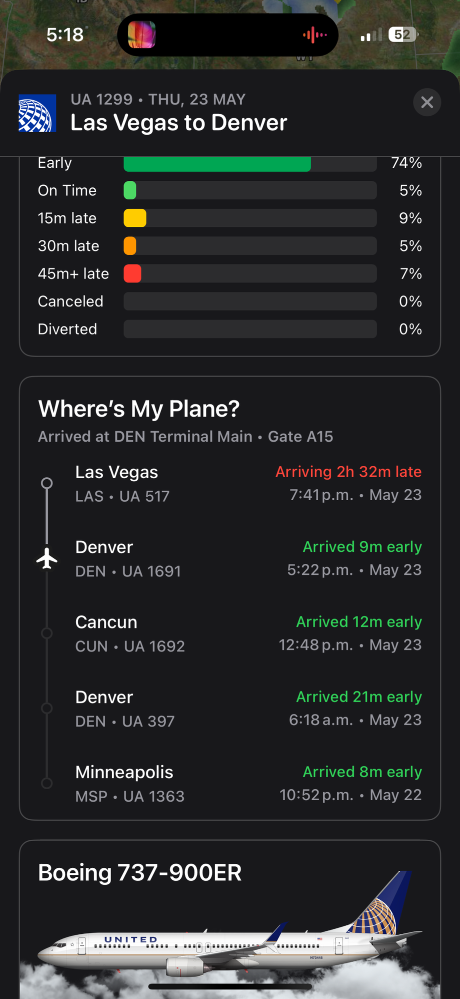Tap the United Airlines logo
This screenshot has height=999, width=460.
(x=37, y=113)
